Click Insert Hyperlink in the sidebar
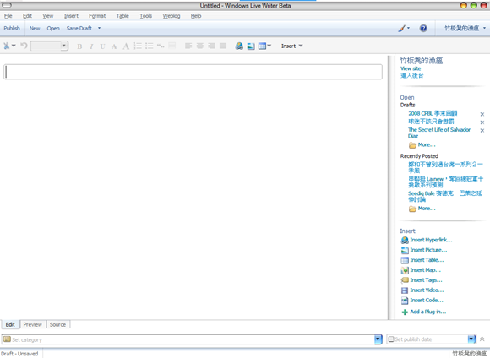490x358 pixels. 427,240
